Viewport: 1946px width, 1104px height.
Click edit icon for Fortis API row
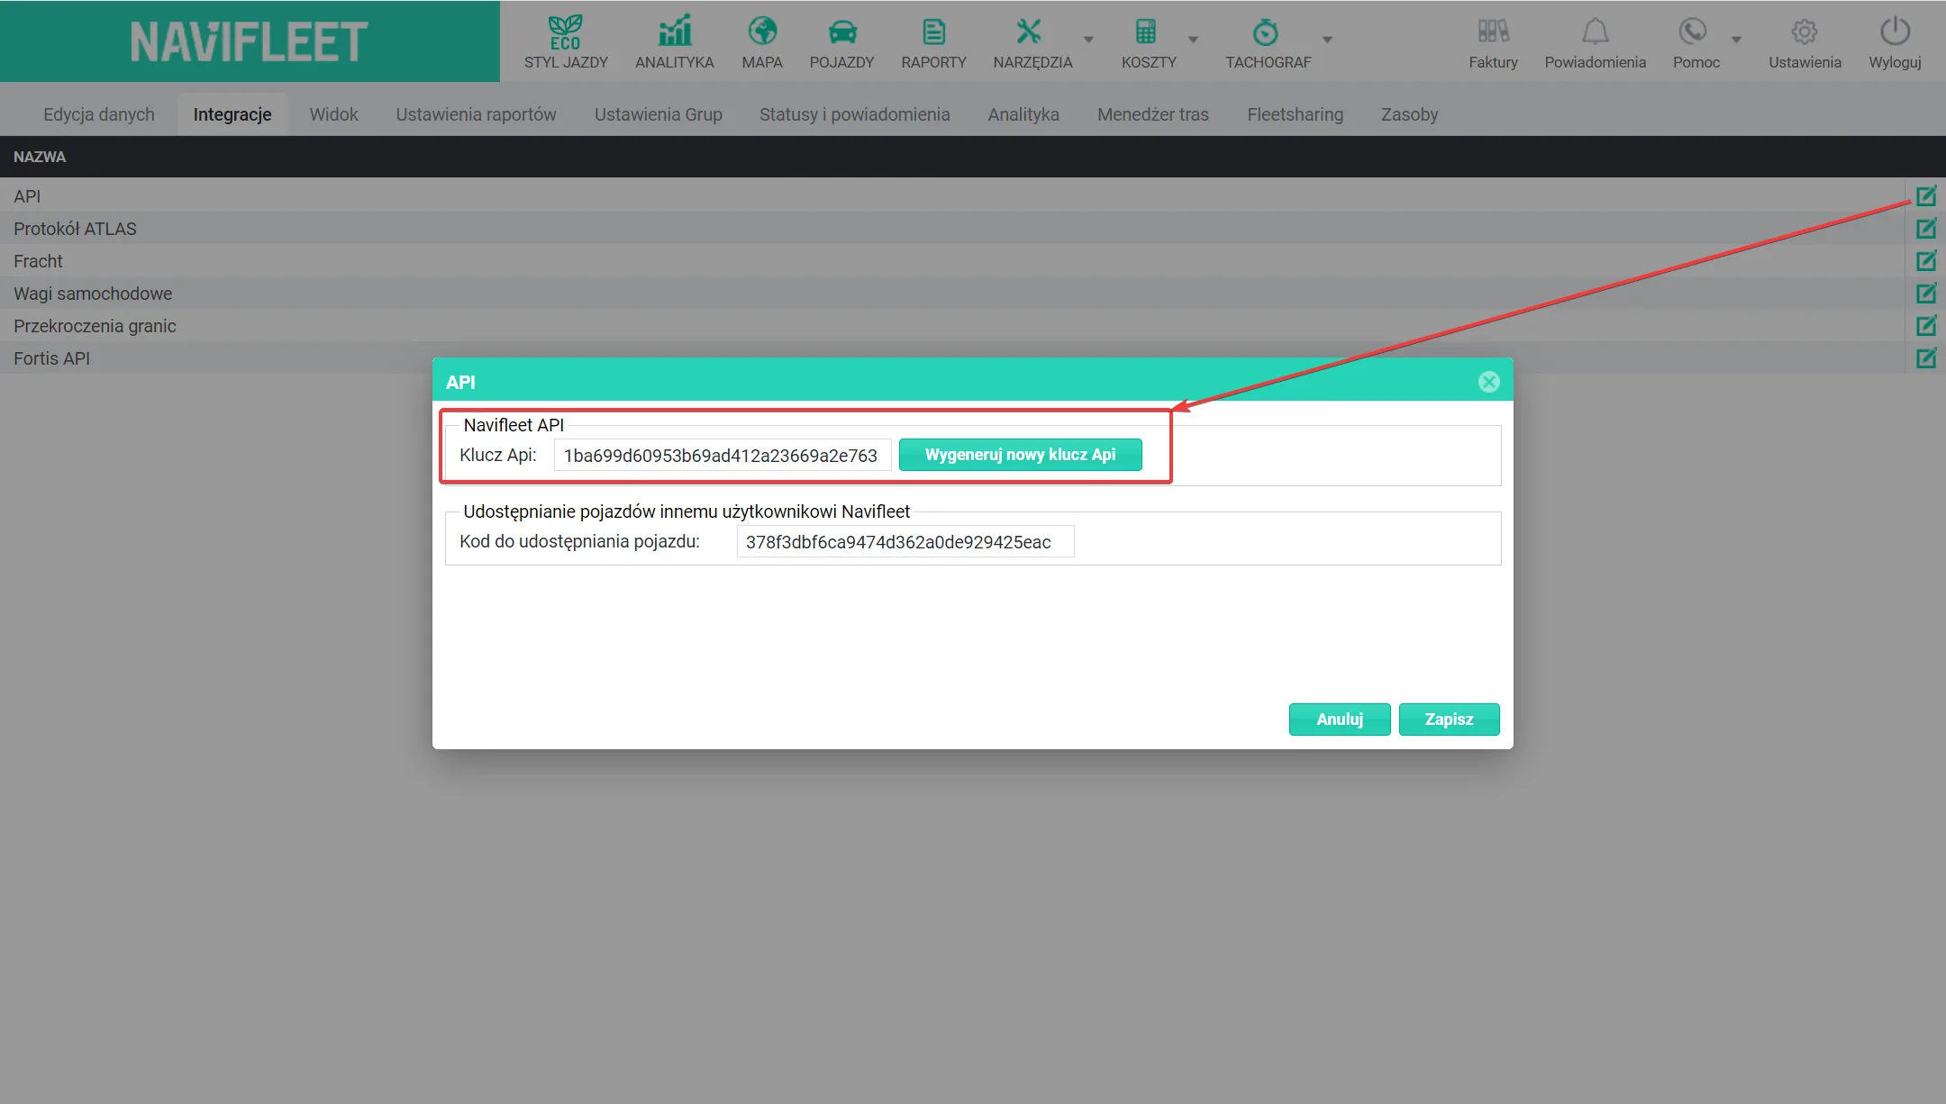pos(1926,358)
